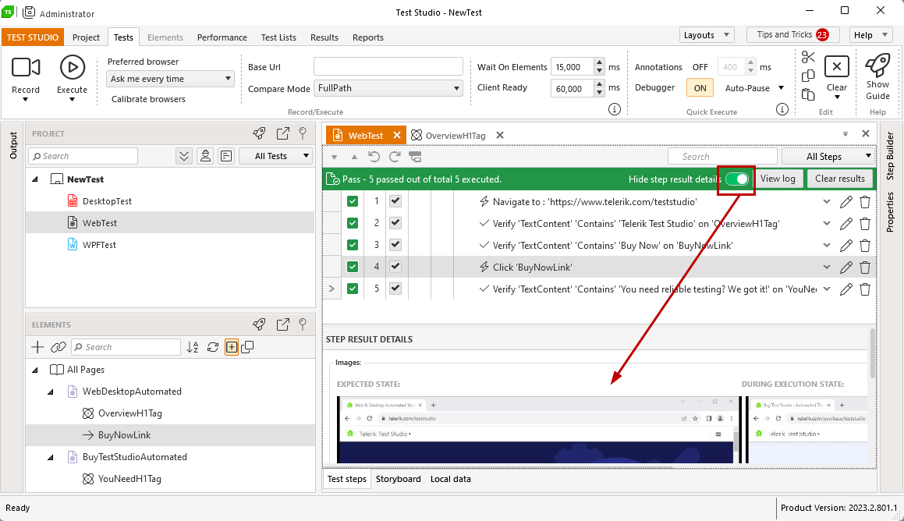Image resolution: width=904 pixels, height=521 pixels.
Task: Pop out the Project panel
Action: (x=282, y=133)
